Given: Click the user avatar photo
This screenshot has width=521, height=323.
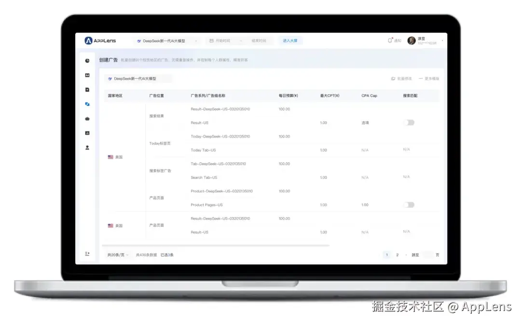Looking at the screenshot, I should pyautogui.click(x=411, y=40).
